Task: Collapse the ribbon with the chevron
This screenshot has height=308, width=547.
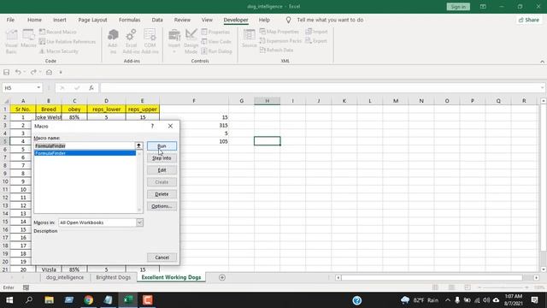Action: [x=542, y=62]
